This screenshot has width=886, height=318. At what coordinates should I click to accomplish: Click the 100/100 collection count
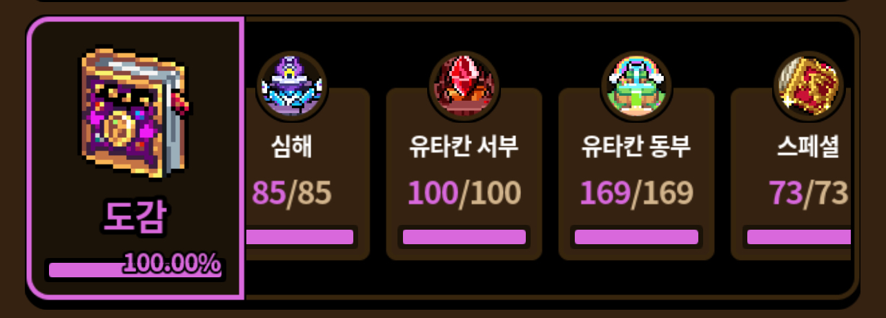pos(464,193)
